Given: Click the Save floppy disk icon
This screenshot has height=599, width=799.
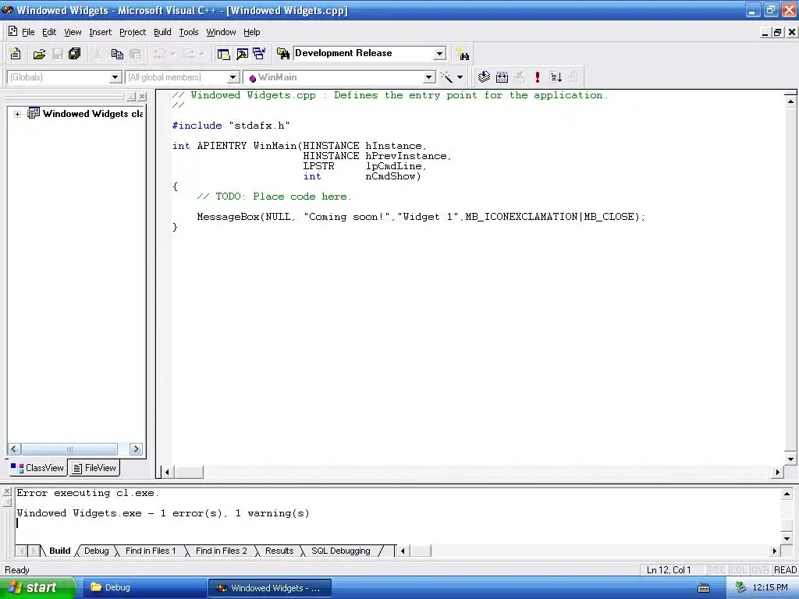Looking at the screenshot, I should point(58,54).
